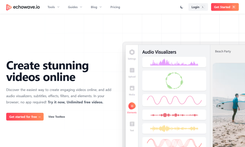Select the purple bar spectrum visualizer
The width and height of the screenshot is (245, 147).
(174, 62)
